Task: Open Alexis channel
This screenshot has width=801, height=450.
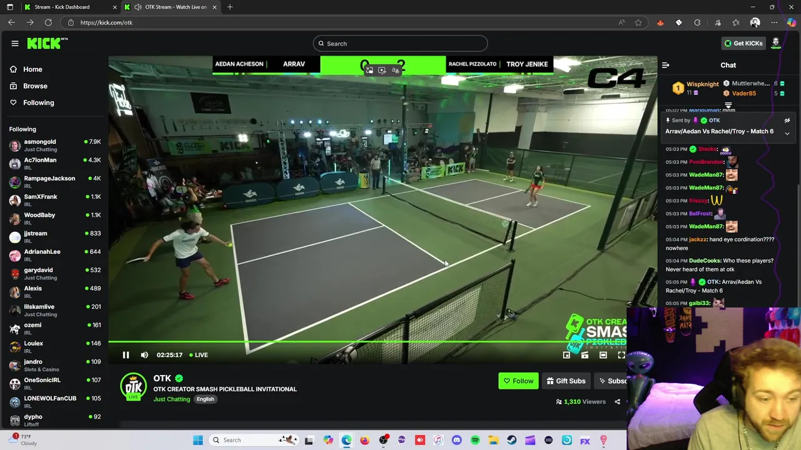Action: 55,292
